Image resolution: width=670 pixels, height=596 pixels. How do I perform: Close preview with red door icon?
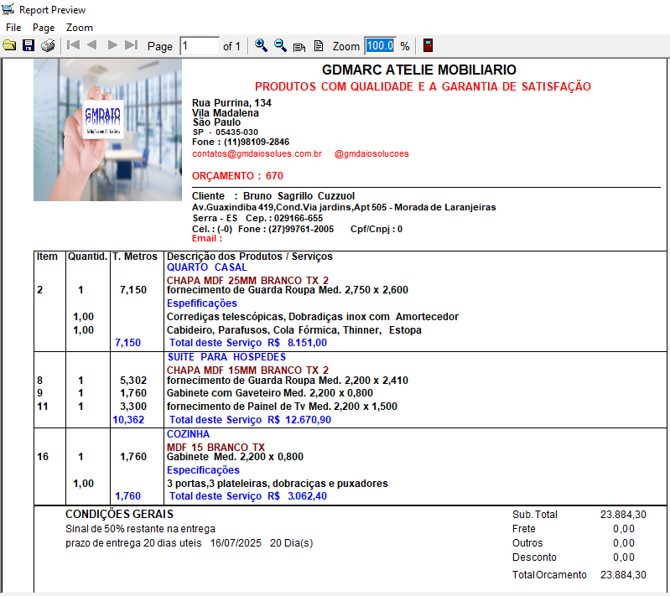click(428, 45)
